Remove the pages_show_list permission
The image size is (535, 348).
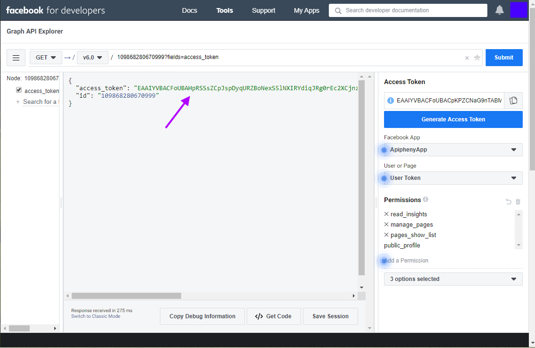386,235
